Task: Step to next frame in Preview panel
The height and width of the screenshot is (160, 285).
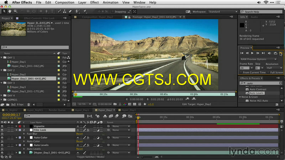Action: coord(258,53)
